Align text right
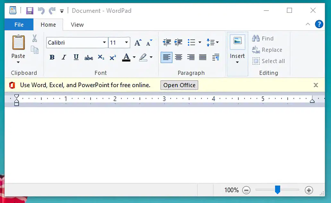Screen dimensions: 331x203 point(191,57)
